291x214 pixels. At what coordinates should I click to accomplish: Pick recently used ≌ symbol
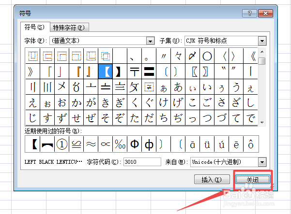click(x=76, y=144)
